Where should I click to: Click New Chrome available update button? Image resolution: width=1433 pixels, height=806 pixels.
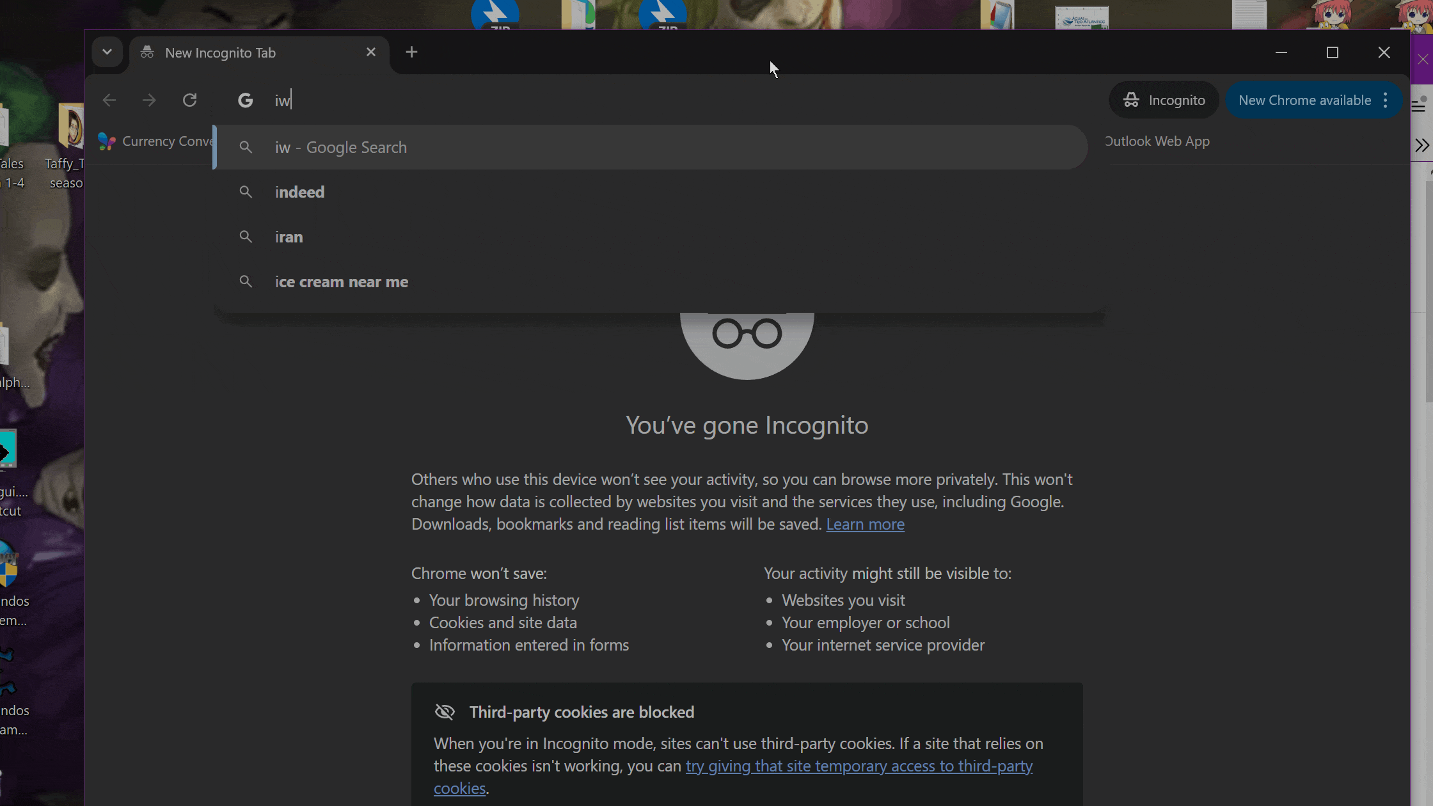[1304, 100]
